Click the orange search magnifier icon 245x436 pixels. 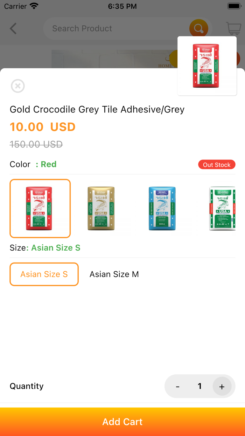tap(198, 28)
